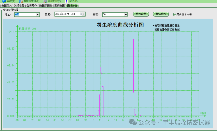The width and height of the screenshot is (217, 131).
Task: Switch to the 数据库管理 tab
Action: point(46,6)
